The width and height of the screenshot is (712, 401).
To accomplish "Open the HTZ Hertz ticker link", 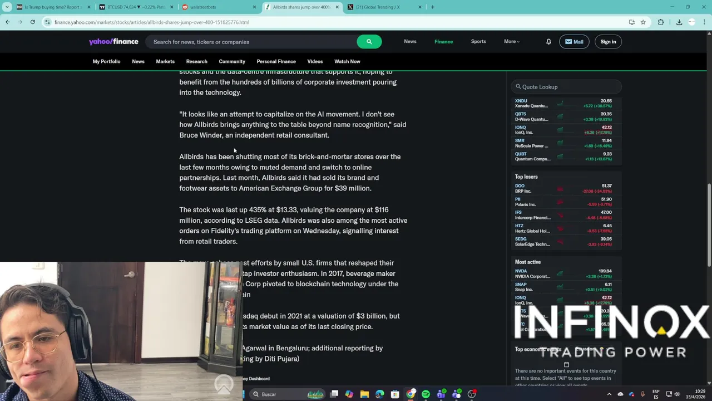I will [519, 226].
